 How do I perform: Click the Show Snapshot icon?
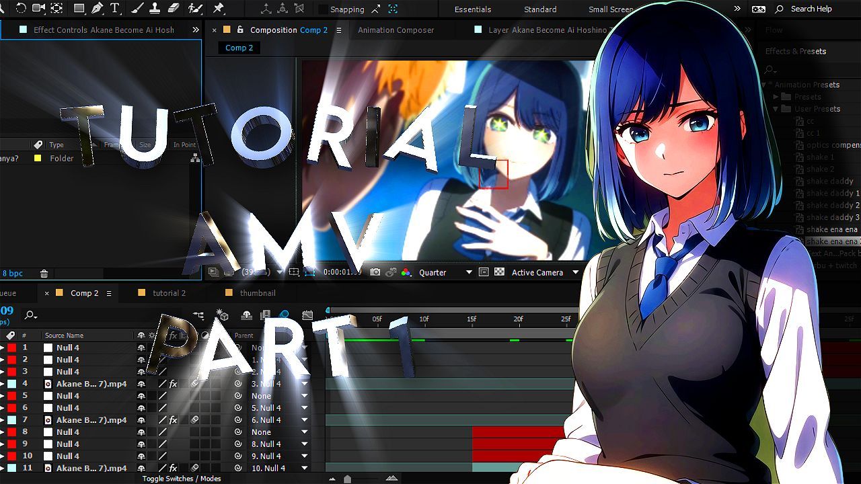[391, 272]
